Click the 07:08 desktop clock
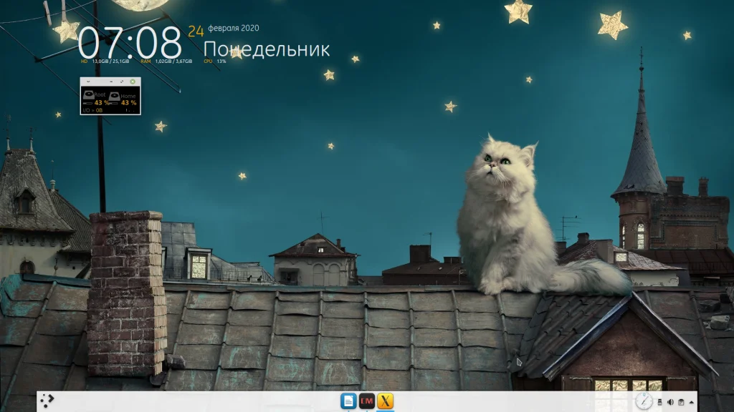The image size is (734, 412). [130, 42]
